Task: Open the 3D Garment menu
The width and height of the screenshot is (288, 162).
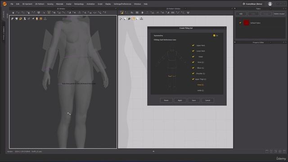Action: pyautogui.click(x=27, y=4)
